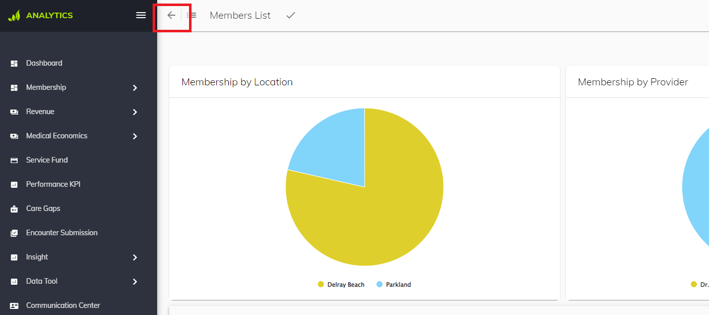The height and width of the screenshot is (315, 709).
Task: Click the Membership by Provider heading
Action: [633, 82]
